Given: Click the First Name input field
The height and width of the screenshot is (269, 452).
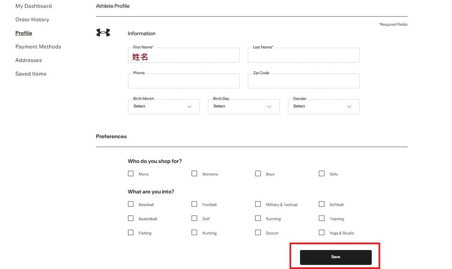Looking at the screenshot, I should point(184,57).
